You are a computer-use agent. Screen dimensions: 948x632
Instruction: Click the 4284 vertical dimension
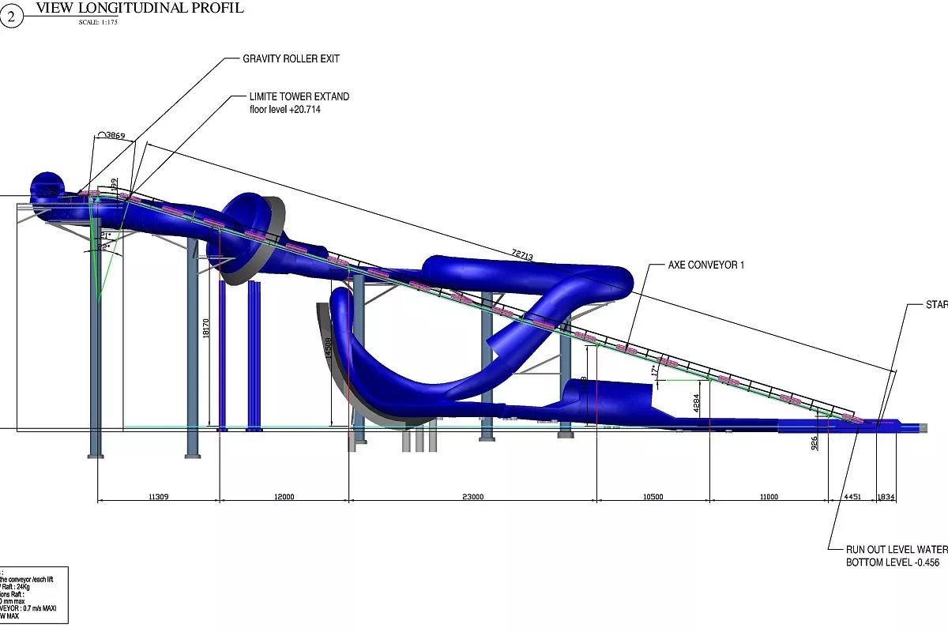pyautogui.click(x=696, y=404)
